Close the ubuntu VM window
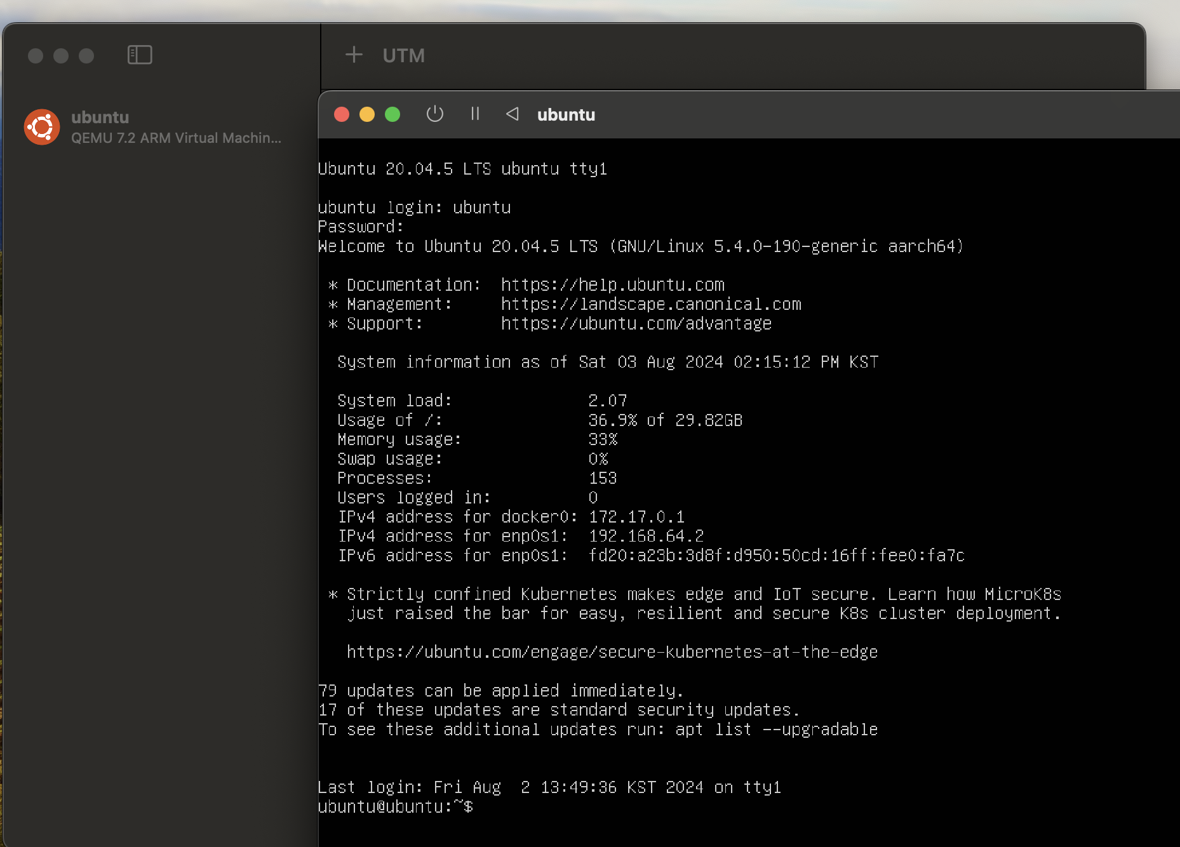 coord(342,114)
